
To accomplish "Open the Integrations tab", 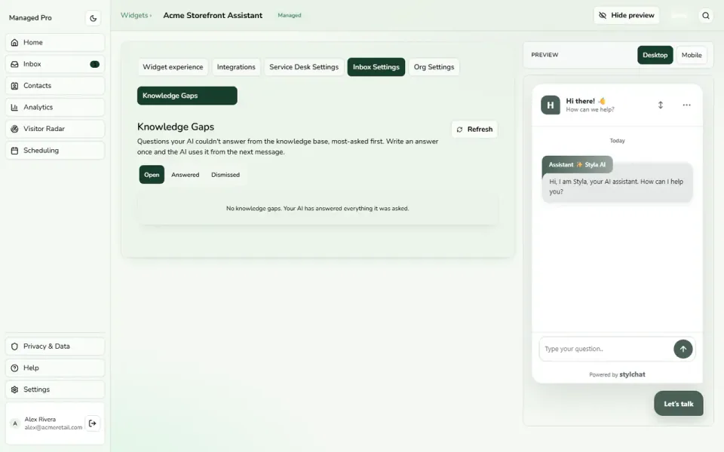I will point(236,67).
